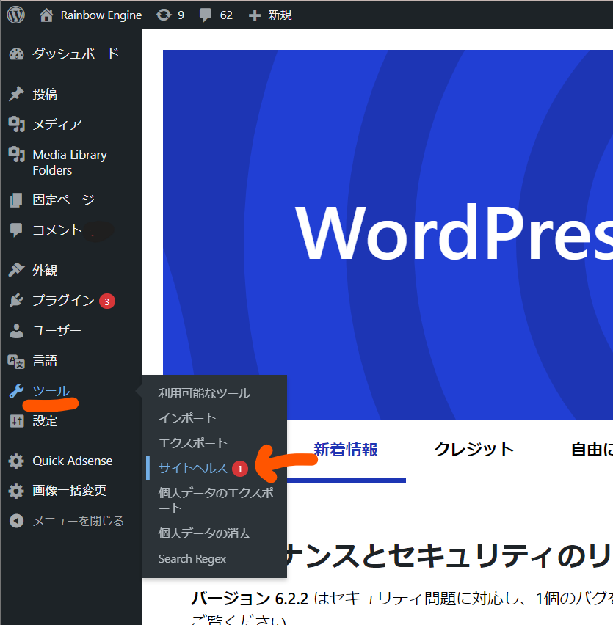Click the 9 updates count in admin bar
Image resolution: width=613 pixels, height=625 pixels.
pos(181,15)
